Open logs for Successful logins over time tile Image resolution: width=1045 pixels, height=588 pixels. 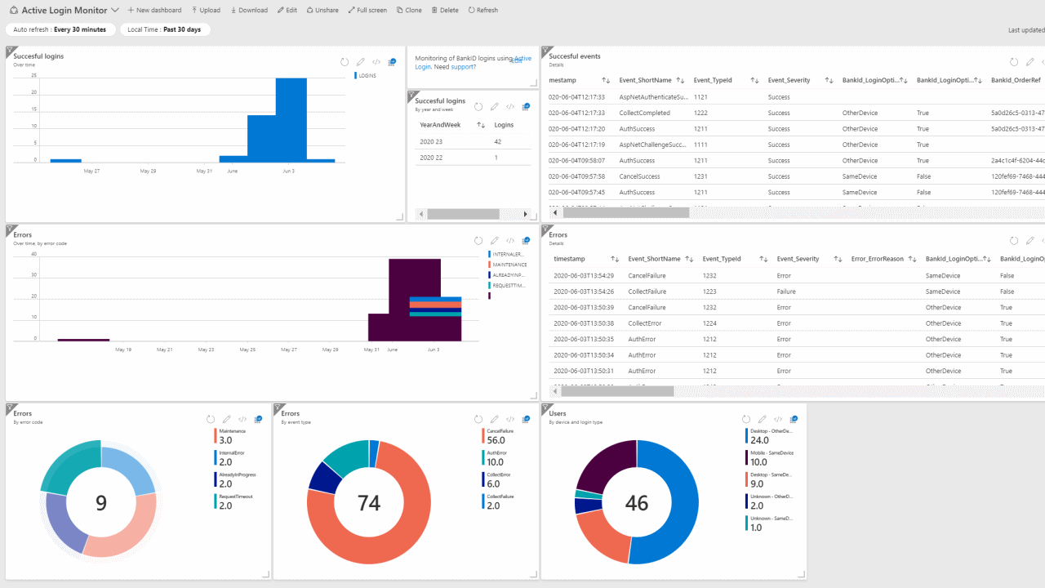[392, 62]
